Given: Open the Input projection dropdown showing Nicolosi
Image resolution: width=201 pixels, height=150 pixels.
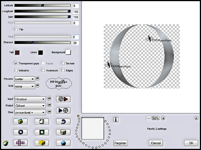Looking at the screenshot, I should [x=30, y=99].
